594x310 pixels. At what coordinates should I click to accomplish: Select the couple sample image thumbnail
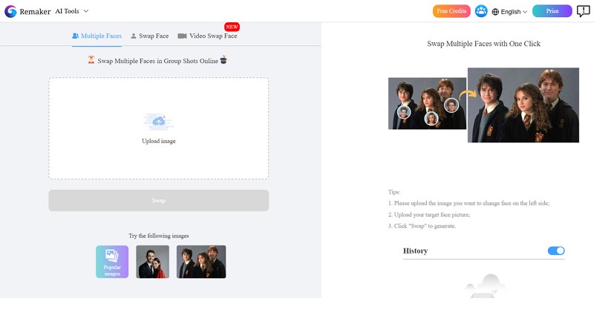(153, 262)
